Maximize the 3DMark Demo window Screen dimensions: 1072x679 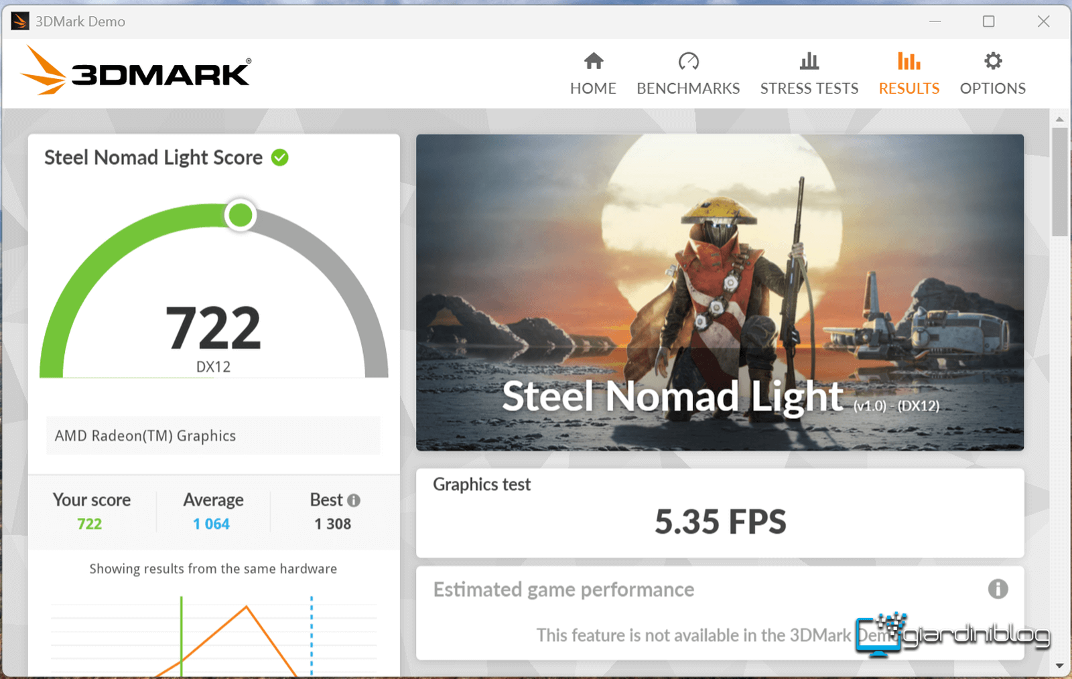coord(988,21)
